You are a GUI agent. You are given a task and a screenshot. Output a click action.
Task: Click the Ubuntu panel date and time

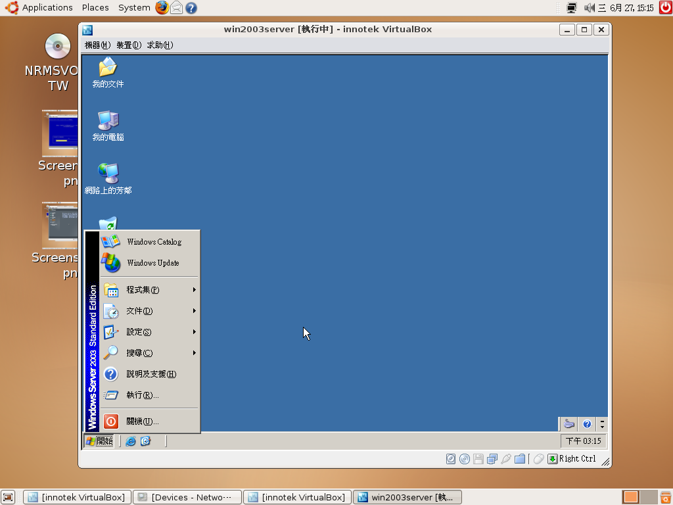pos(626,8)
